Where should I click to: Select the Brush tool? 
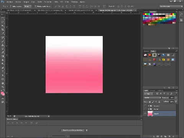point(3,41)
